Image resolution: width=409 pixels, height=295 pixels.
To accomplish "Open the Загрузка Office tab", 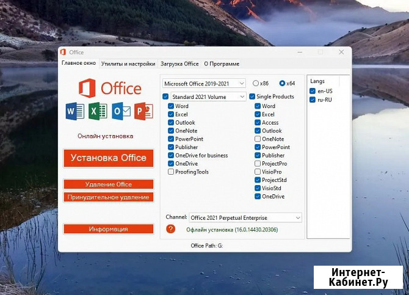I will [179, 64].
